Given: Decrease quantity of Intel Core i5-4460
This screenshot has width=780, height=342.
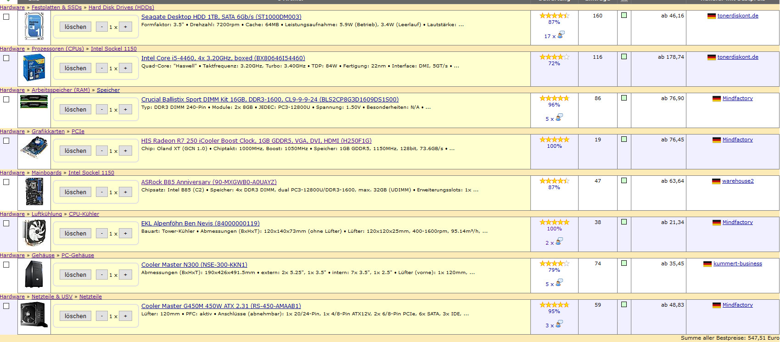Looking at the screenshot, I should 102,68.
